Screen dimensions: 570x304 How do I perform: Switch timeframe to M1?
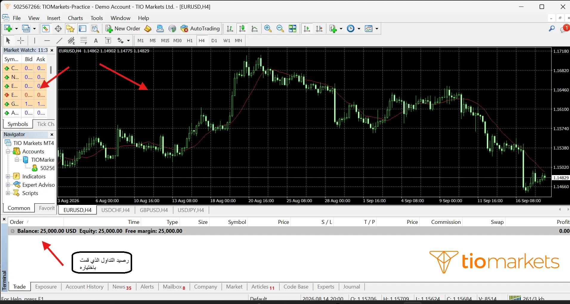click(x=140, y=40)
